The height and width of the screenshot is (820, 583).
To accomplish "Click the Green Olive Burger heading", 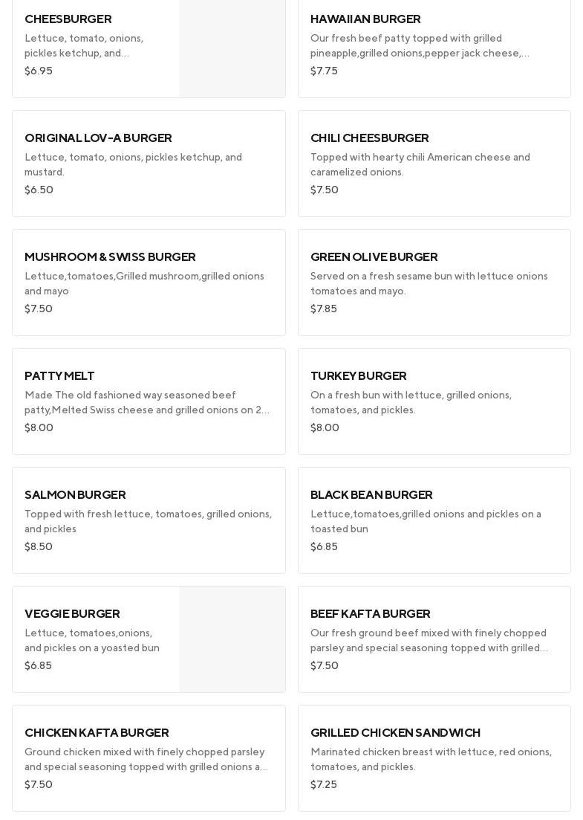I will point(374,257).
